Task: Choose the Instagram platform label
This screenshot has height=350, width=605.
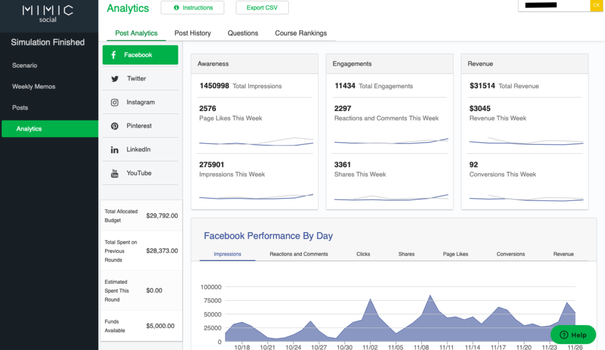Action: pyautogui.click(x=141, y=102)
